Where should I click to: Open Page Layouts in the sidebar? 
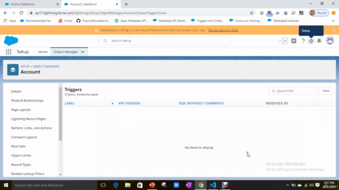21,110
